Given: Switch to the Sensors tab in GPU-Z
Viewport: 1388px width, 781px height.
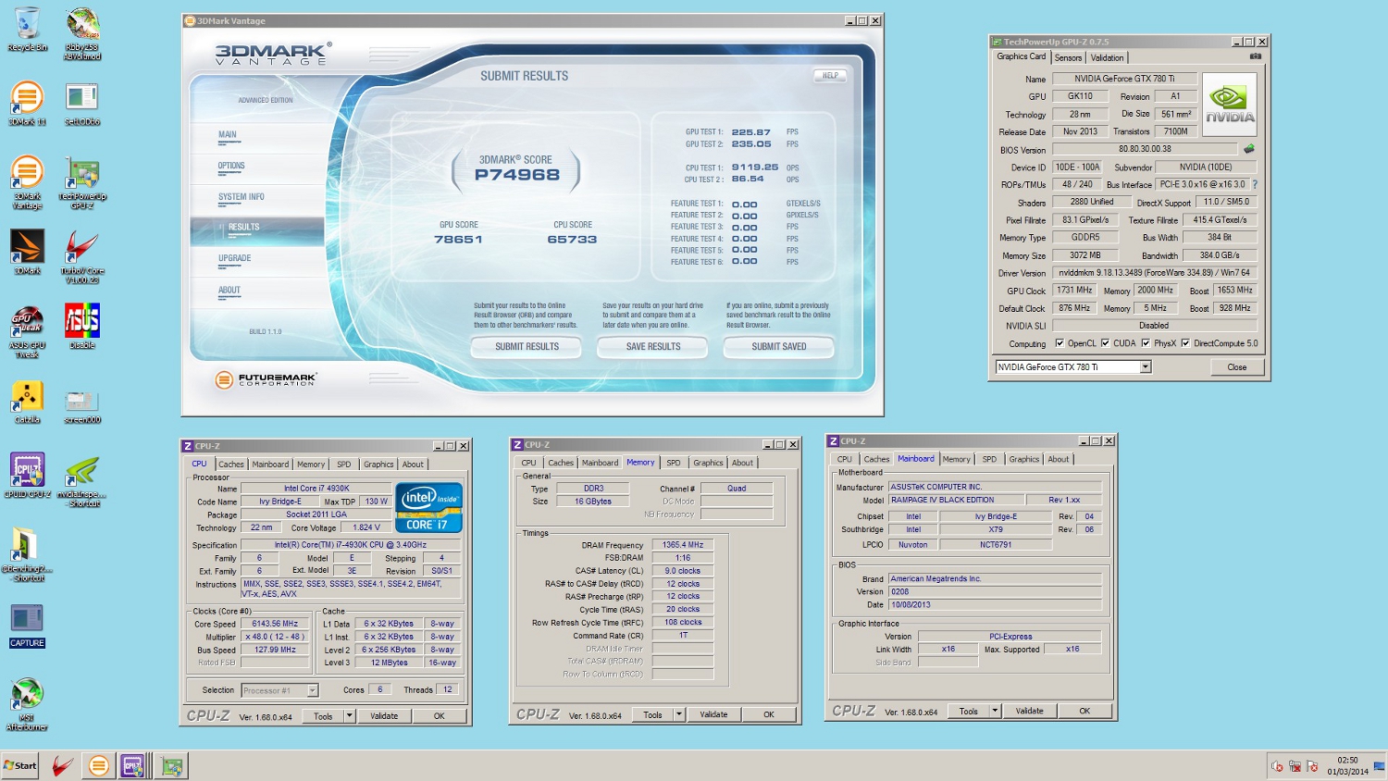Looking at the screenshot, I should coord(1068,57).
